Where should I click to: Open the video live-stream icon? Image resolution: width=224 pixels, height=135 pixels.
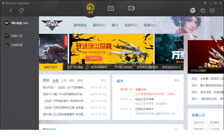pyautogui.click(x=131, y=8)
